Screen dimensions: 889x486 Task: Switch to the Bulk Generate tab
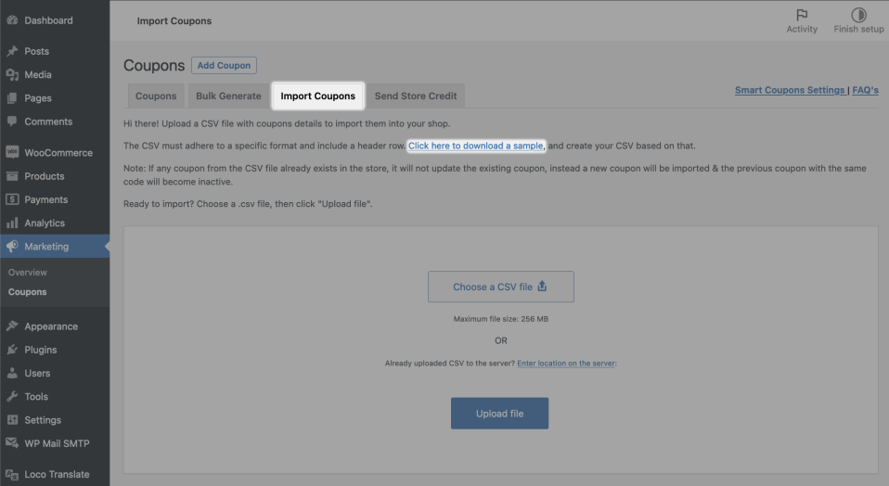pos(228,96)
